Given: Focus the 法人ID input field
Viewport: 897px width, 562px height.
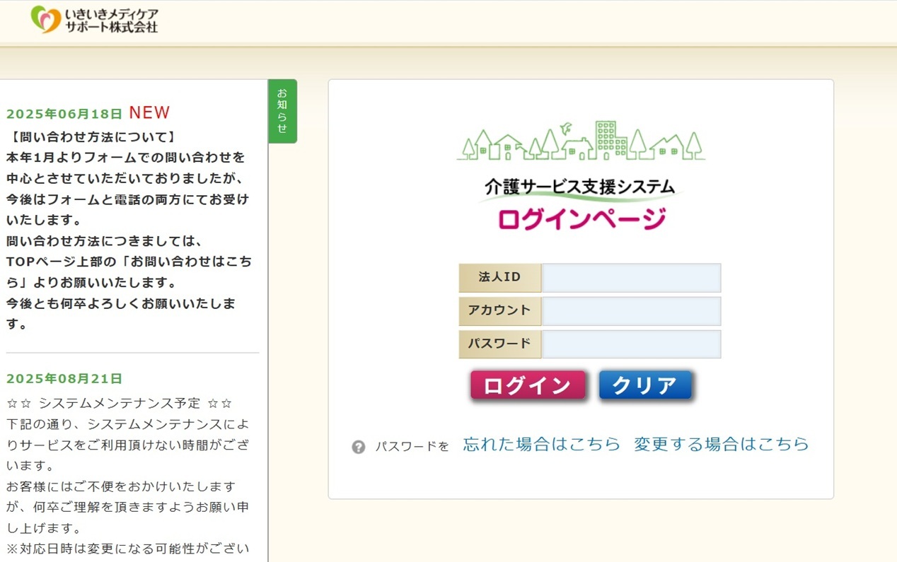Looking at the screenshot, I should 631,278.
